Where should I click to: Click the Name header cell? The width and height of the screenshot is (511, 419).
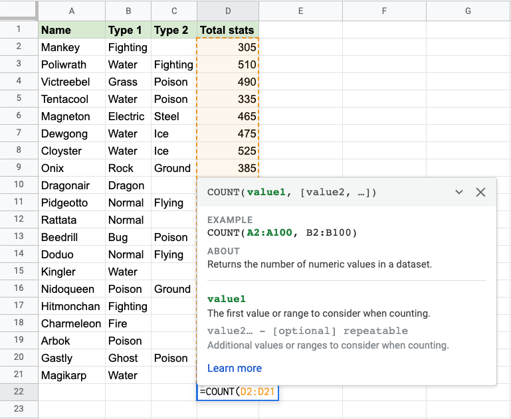tap(72, 30)
